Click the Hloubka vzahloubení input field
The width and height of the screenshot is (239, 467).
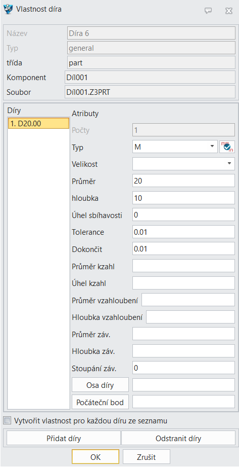click(x=190, y=317)
